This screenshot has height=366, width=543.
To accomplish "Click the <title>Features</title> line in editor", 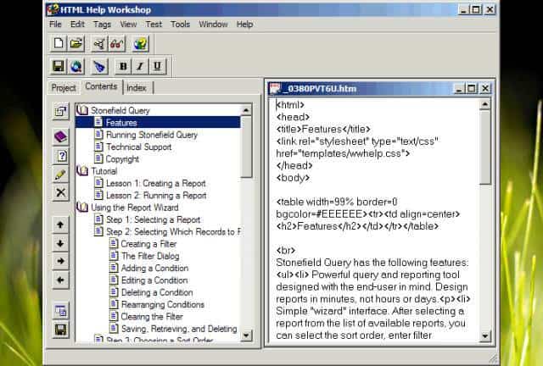I will click(x=323, y=129).
